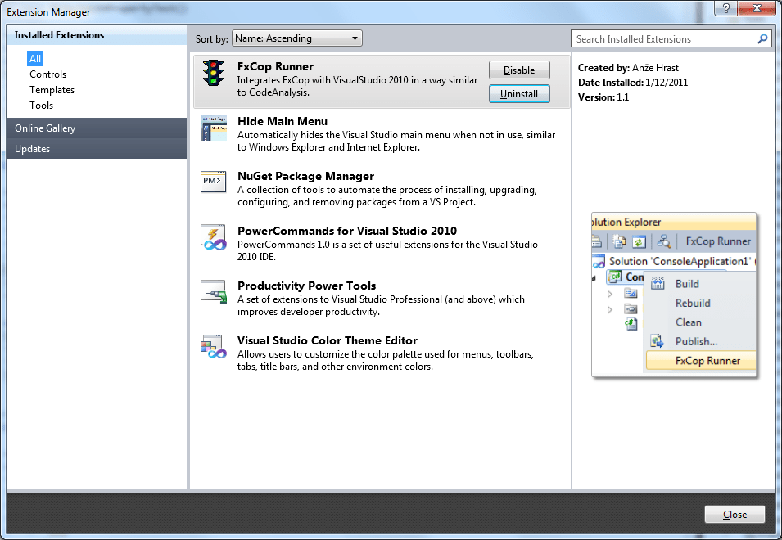The height and width of the screenshot is (540, 782).
Task: Open the Installed Extensions section header
Action: [x=97, y=35]
